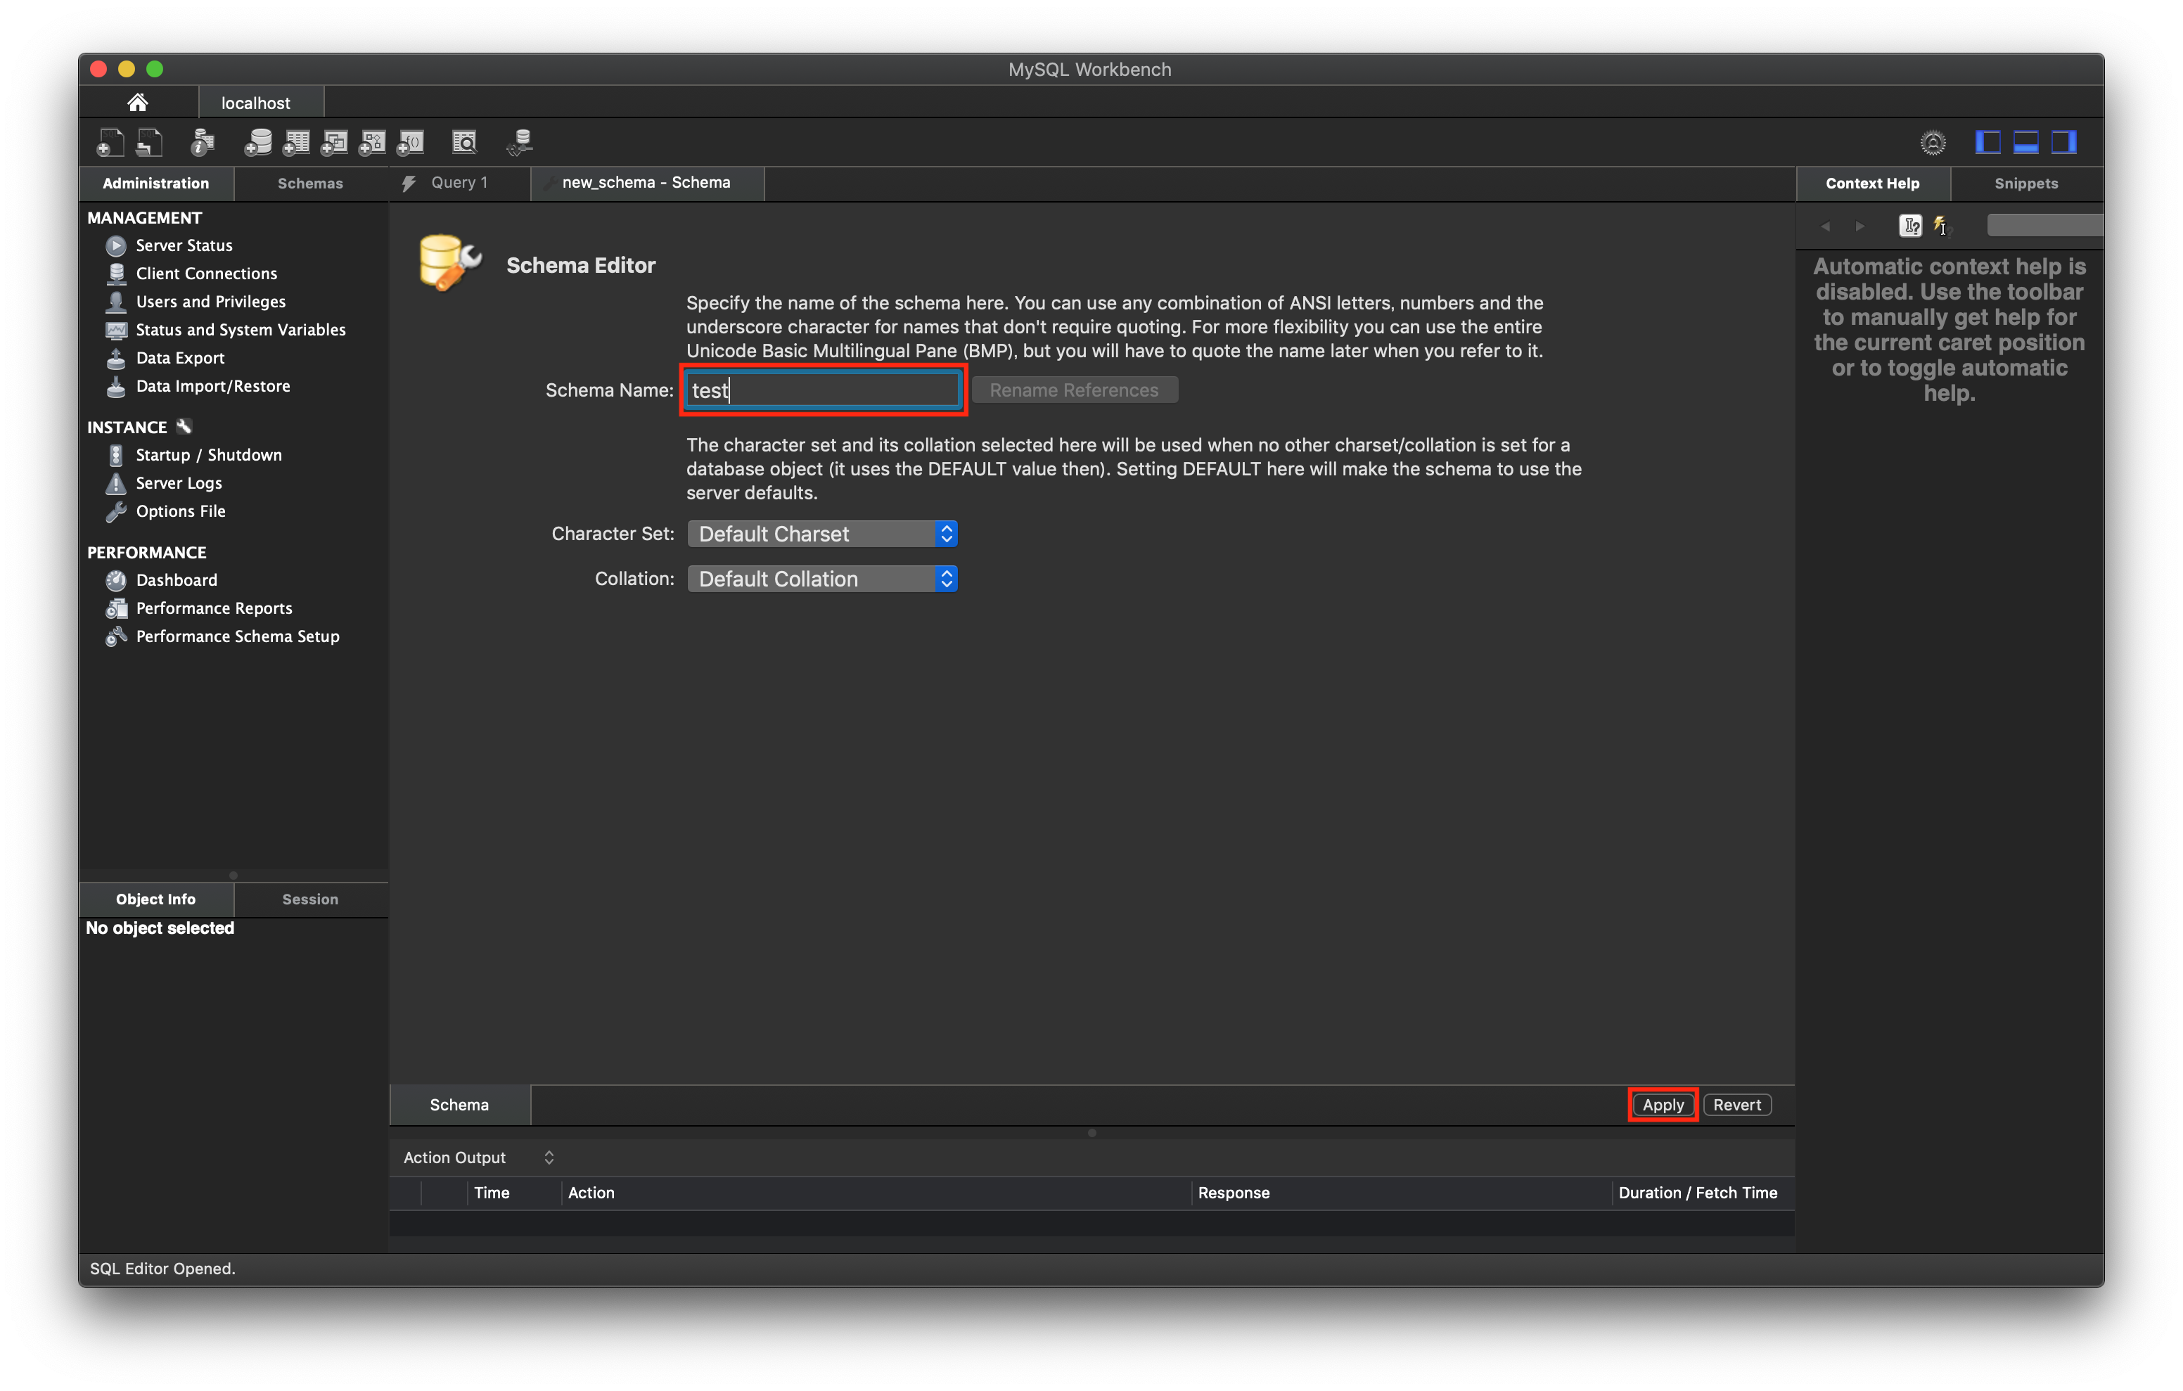
Task: Open an SQL script file icon
Action: (150, 142)
